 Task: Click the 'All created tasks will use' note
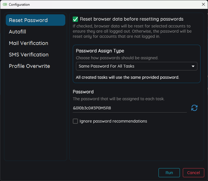(127, 77)
